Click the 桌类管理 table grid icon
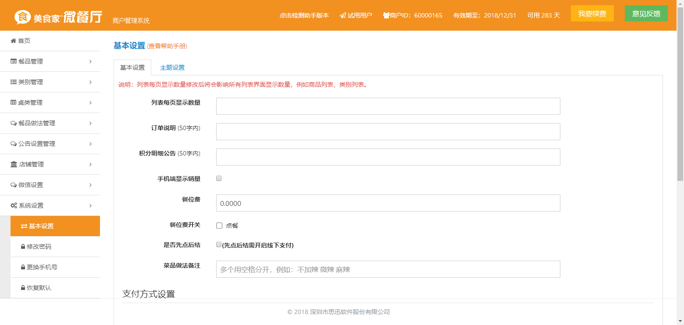The height and width of the screenshot is (325, 684). pyautogui.click(x=14, y=102)
